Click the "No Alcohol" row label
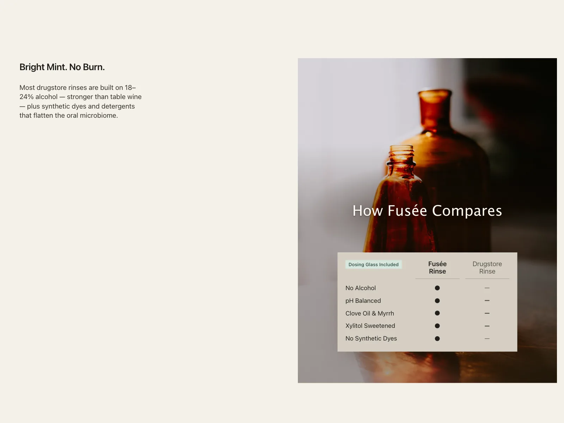Viewport: 564px width, 423px height. click(x=361, y=288)
